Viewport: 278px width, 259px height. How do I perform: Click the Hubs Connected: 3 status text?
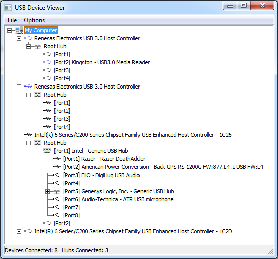85,250
